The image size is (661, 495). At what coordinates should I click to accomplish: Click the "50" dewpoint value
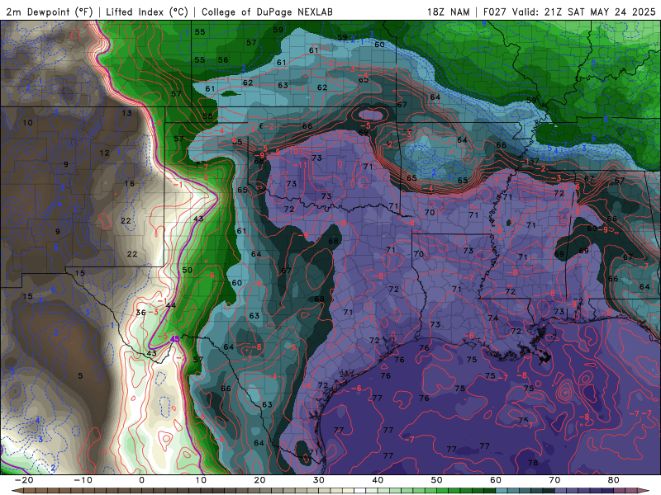tap(188, 270)
